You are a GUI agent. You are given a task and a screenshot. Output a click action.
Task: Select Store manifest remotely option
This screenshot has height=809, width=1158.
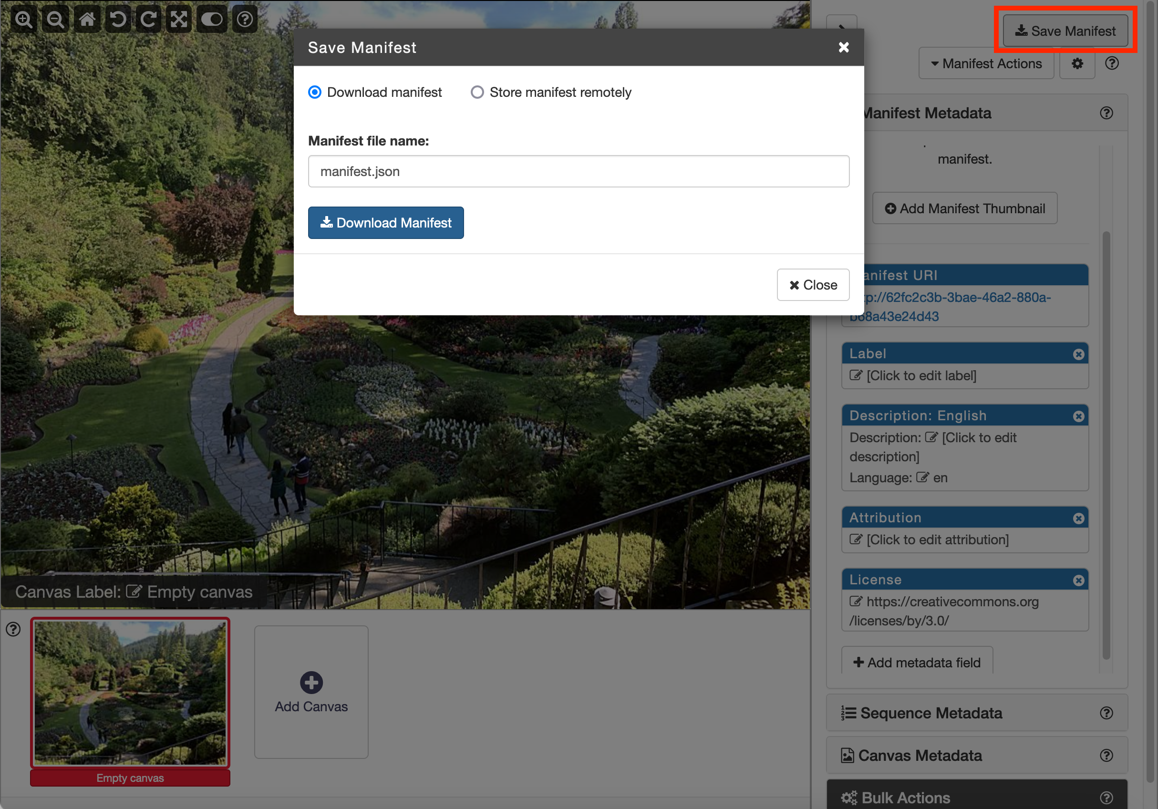pos(476,92)
